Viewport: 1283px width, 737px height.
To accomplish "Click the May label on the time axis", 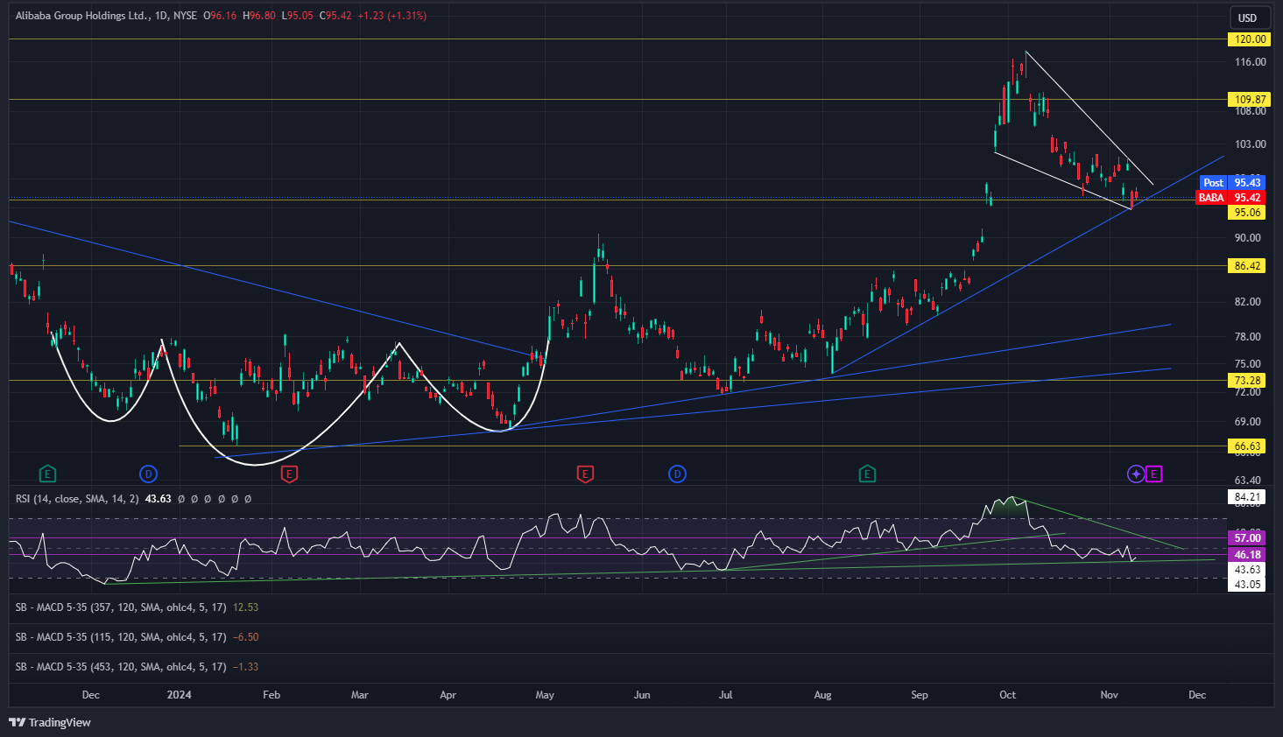I will tap(545, 695).
